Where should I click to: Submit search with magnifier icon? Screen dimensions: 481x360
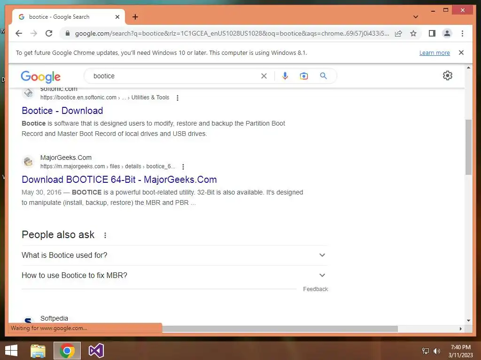click(x=323, y=76)
